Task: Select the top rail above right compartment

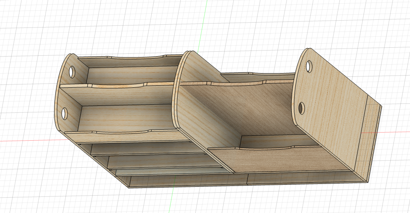Action: pyautogui.click(x=258, y=75)
